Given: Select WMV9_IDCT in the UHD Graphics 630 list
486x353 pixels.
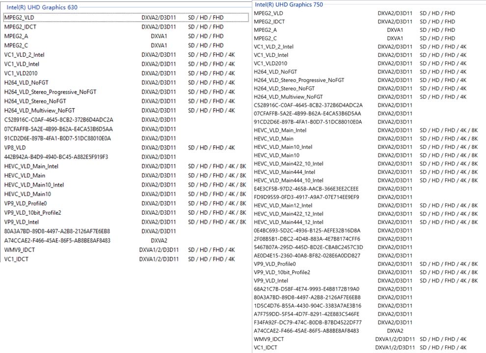Looking at the screenshot, I should click(x=126, y=250).
